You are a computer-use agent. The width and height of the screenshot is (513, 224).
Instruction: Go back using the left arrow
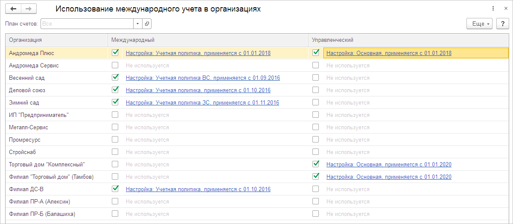[14, 9]
